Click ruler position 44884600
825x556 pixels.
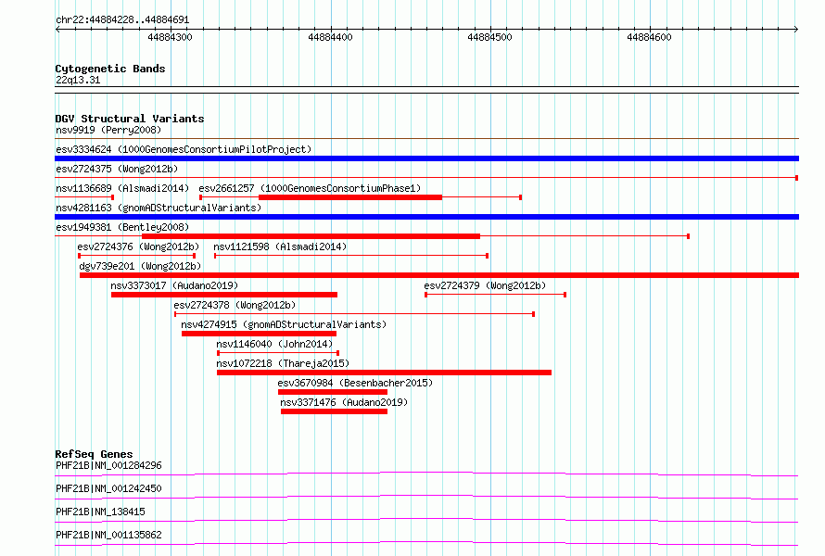(x=649, y=37)
